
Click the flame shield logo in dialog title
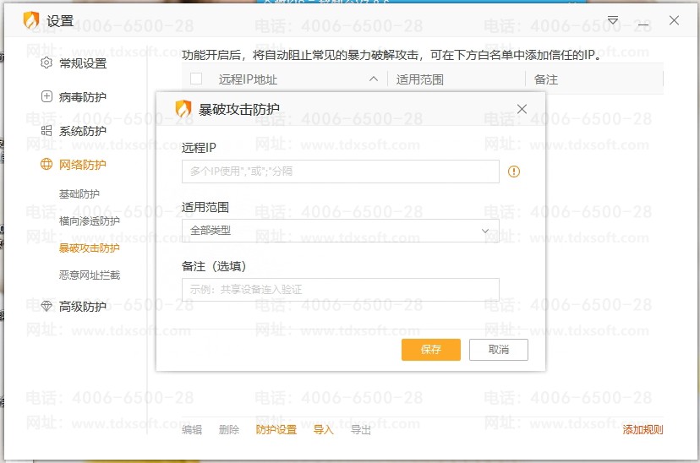(183, 109)
